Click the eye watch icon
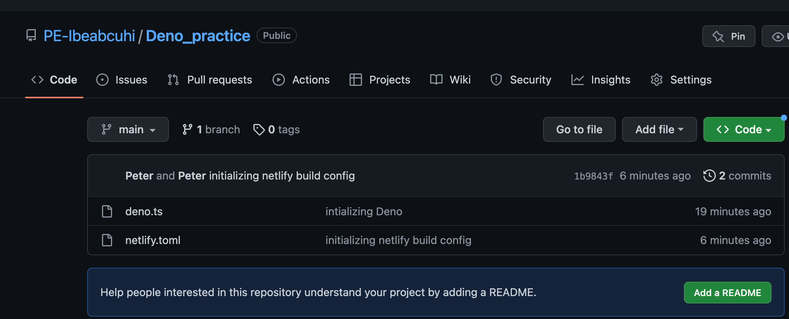Screen dimensions: 789x319 [x=778, y=37]
